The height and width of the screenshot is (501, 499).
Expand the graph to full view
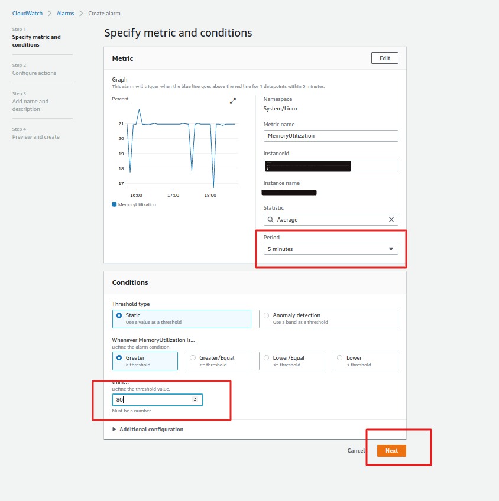(233, 101)
